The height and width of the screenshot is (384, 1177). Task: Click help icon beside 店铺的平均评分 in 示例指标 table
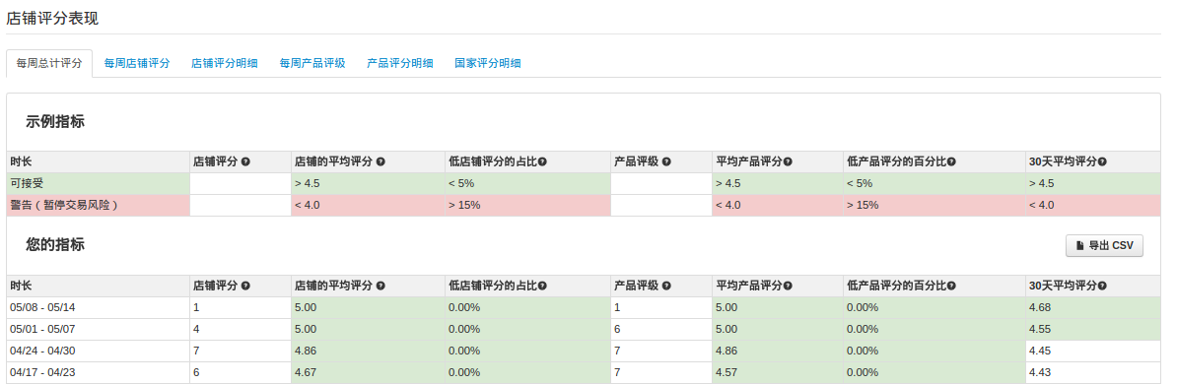381,162
